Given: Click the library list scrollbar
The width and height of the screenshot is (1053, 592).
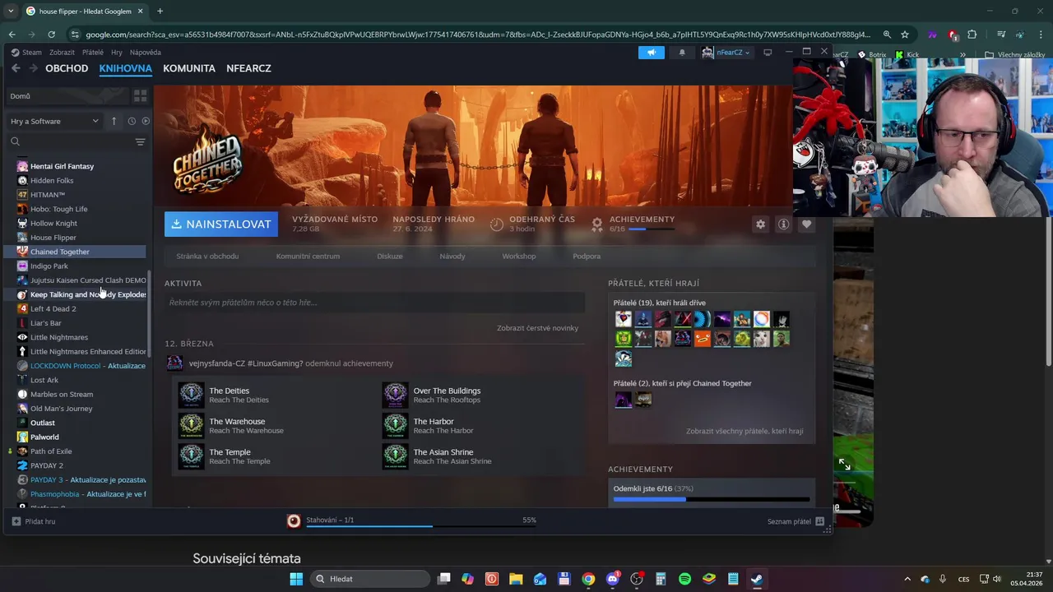Looking at the screenshot, I should tap(149, 313).
